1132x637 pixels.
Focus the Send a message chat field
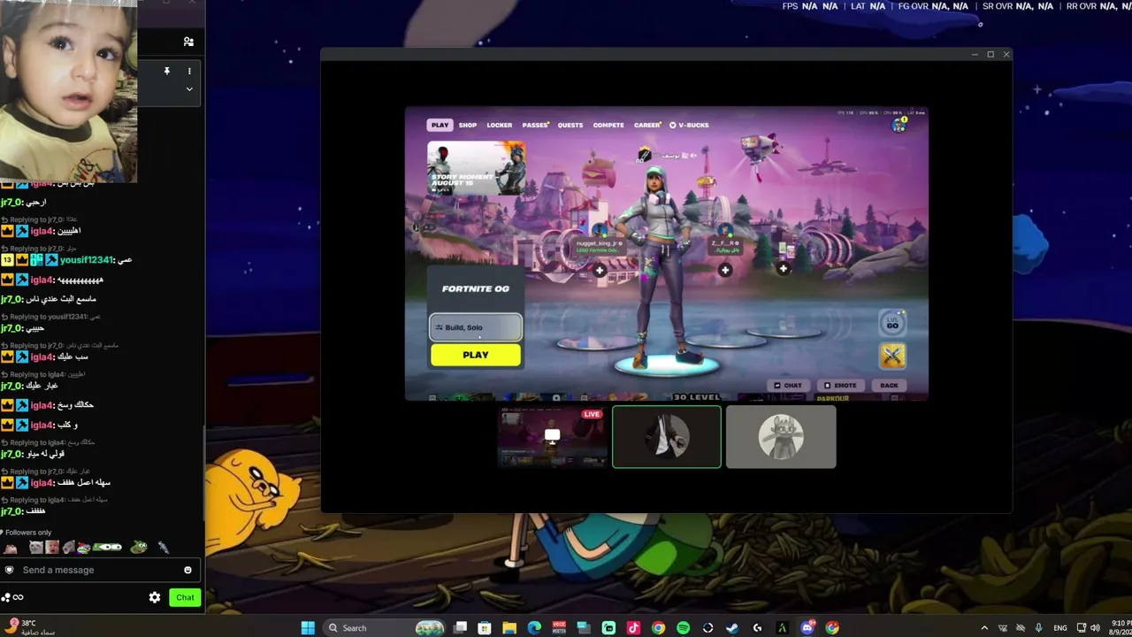[x=100, y=570]
